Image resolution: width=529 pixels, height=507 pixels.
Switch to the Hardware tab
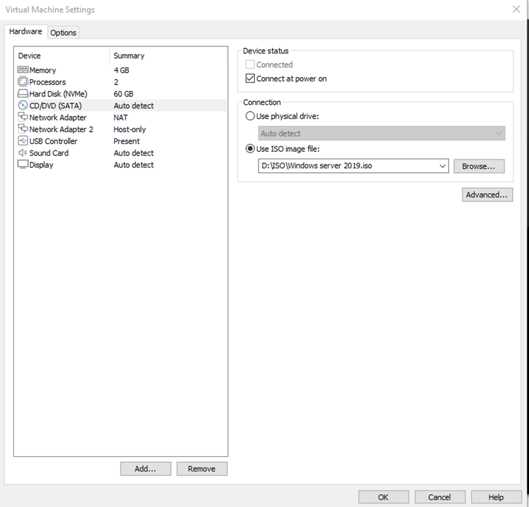[x=26, y=31]
